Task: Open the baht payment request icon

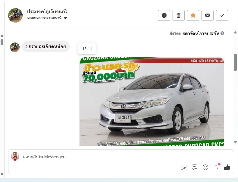Action: 216,167
